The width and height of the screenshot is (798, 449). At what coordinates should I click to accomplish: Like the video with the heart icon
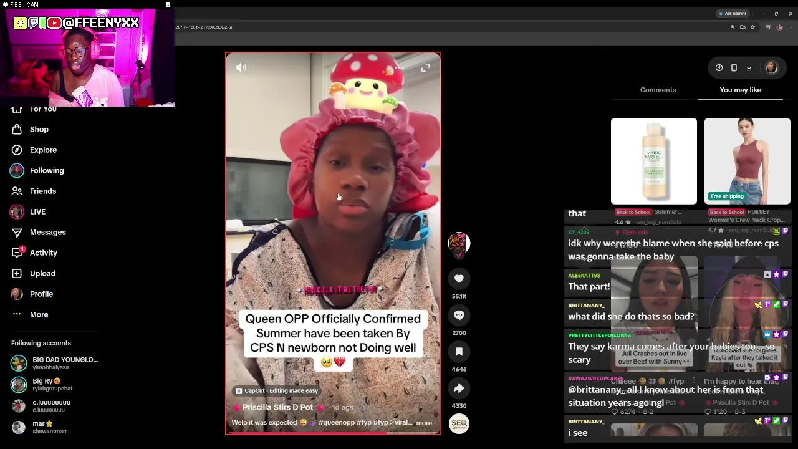click(459, 279)
